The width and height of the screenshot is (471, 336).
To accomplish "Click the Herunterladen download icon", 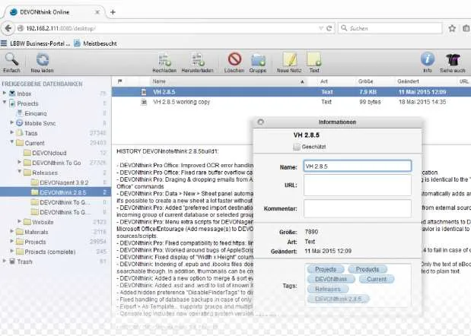I will (x=197, y=60).
